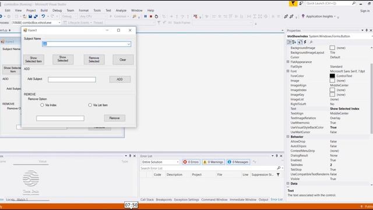
Task: Open the feedback notification flag icon
Action: click(293, 3)
